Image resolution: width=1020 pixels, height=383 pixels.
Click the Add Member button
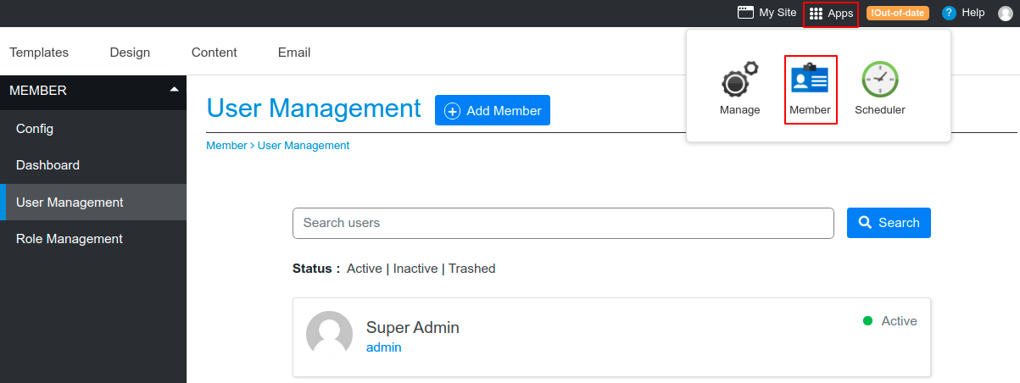tap(493, 110)
